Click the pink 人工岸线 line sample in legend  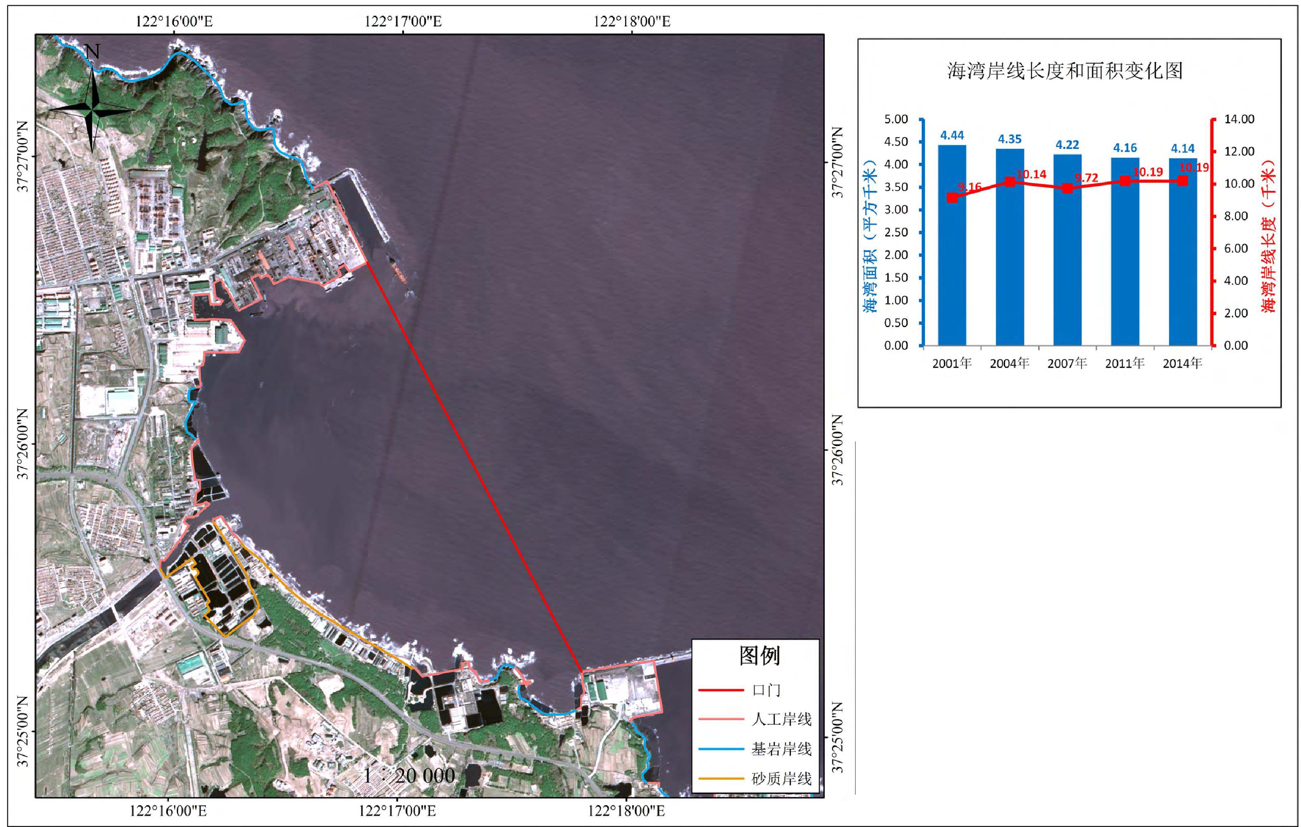pos(721,719)
